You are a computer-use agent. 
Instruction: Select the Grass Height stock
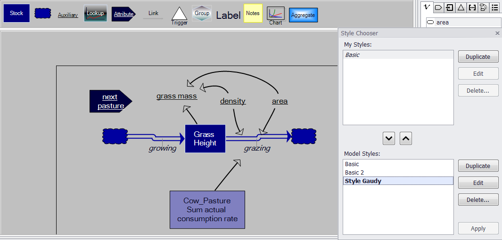point(205,139)
